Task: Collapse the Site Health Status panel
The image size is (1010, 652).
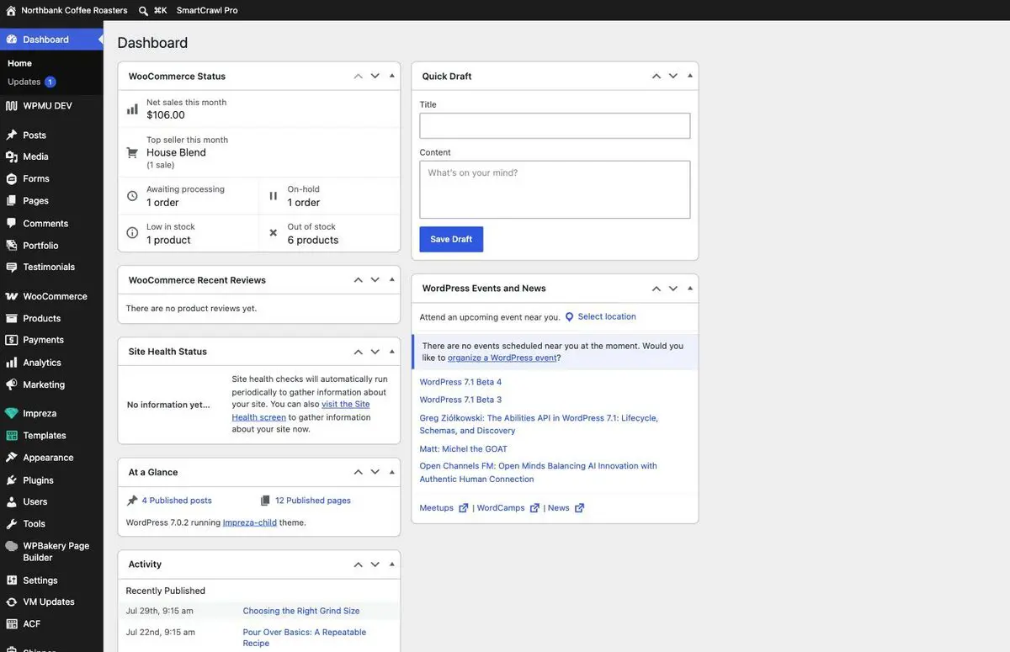Action: tap(392, 351)
